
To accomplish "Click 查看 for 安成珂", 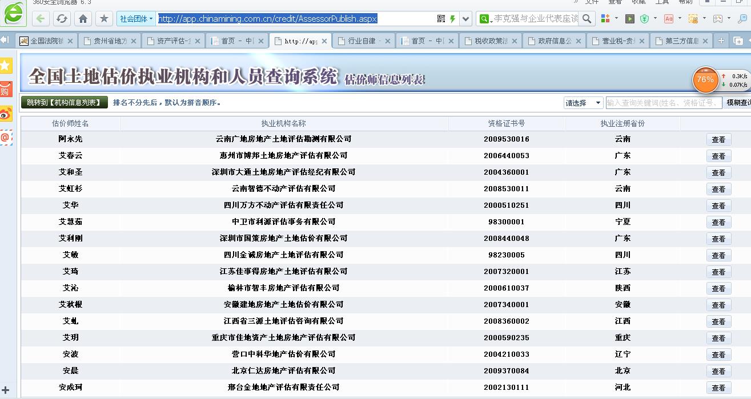I will pyautogui.click(x=718, y=388).
